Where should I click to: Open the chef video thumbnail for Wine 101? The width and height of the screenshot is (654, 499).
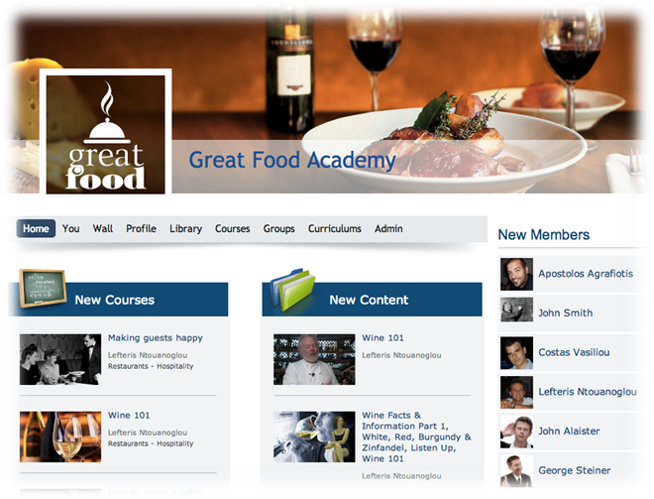314,359
